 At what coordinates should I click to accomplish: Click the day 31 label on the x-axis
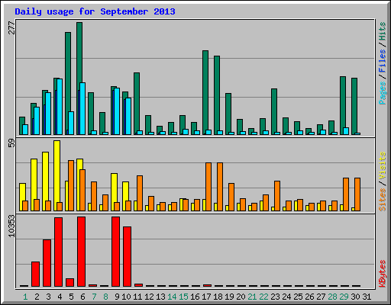(x=367, y=297)
